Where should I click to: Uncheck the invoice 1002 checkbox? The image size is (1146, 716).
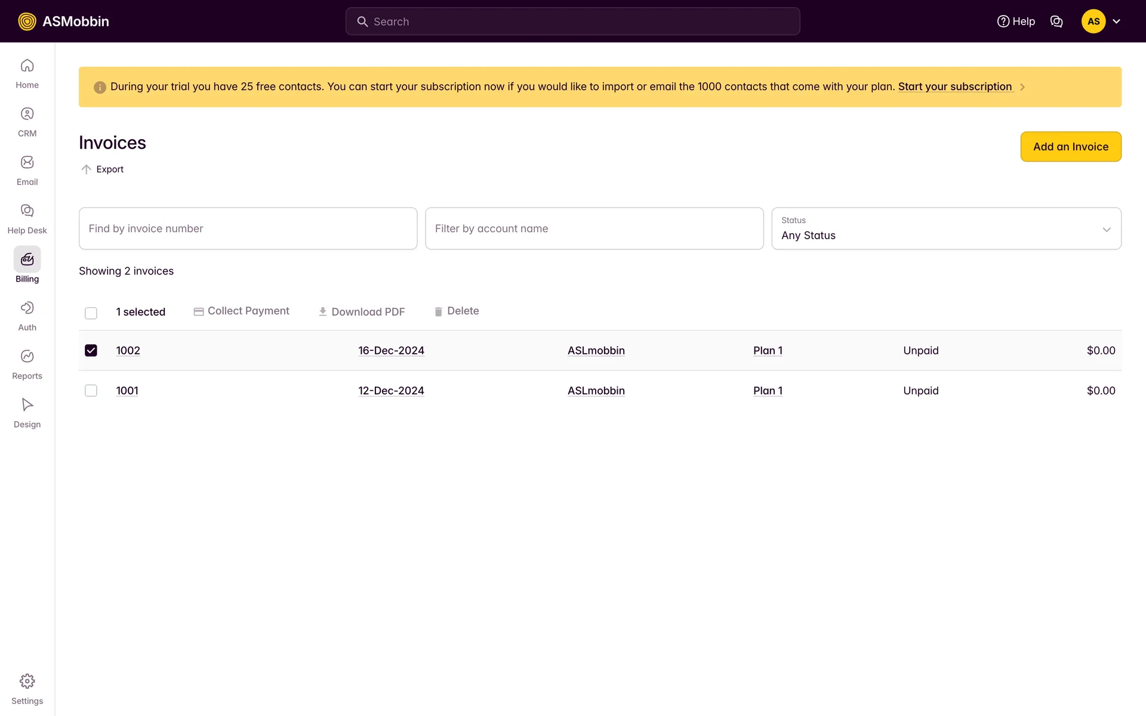coord(91,350)
